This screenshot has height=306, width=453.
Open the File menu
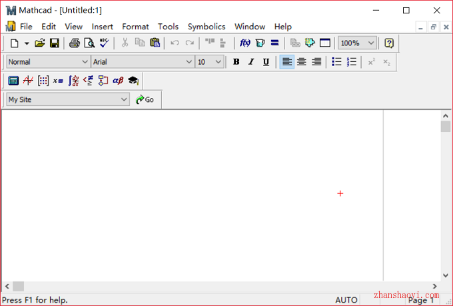[x=26, y=27]
